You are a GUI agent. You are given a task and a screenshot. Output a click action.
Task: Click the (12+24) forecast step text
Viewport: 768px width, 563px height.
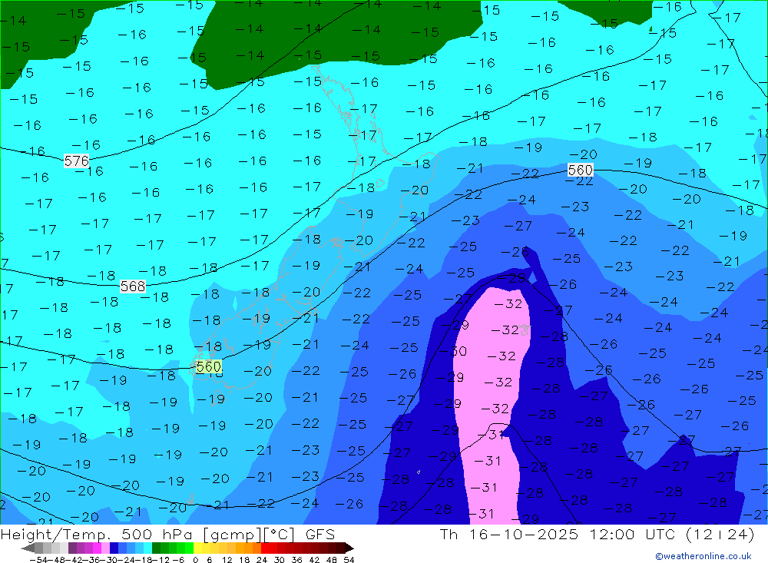(720, 534)
